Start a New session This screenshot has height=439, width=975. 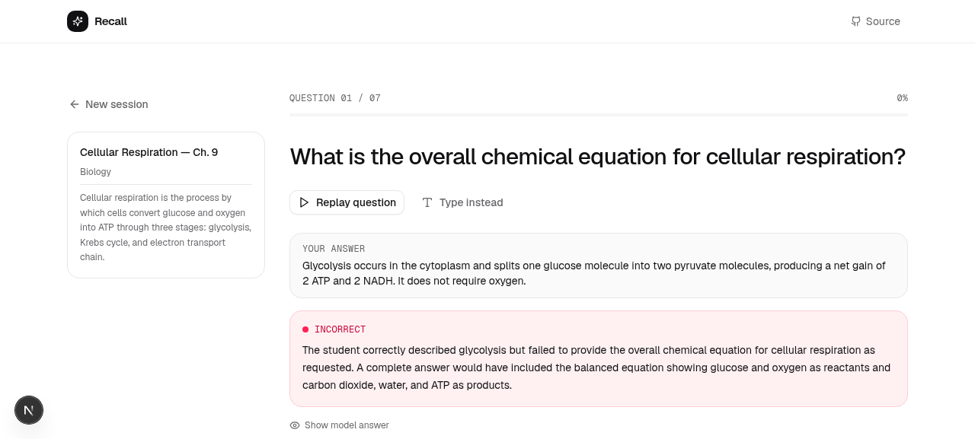tap(108, 104)
